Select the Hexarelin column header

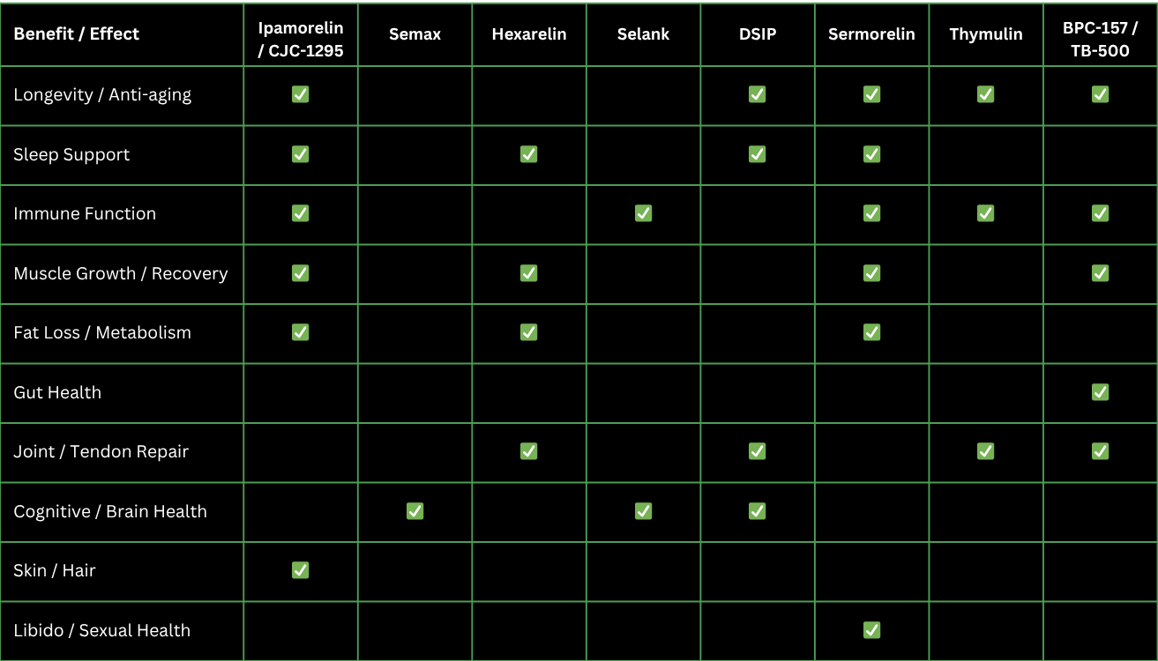click(528, 34)
